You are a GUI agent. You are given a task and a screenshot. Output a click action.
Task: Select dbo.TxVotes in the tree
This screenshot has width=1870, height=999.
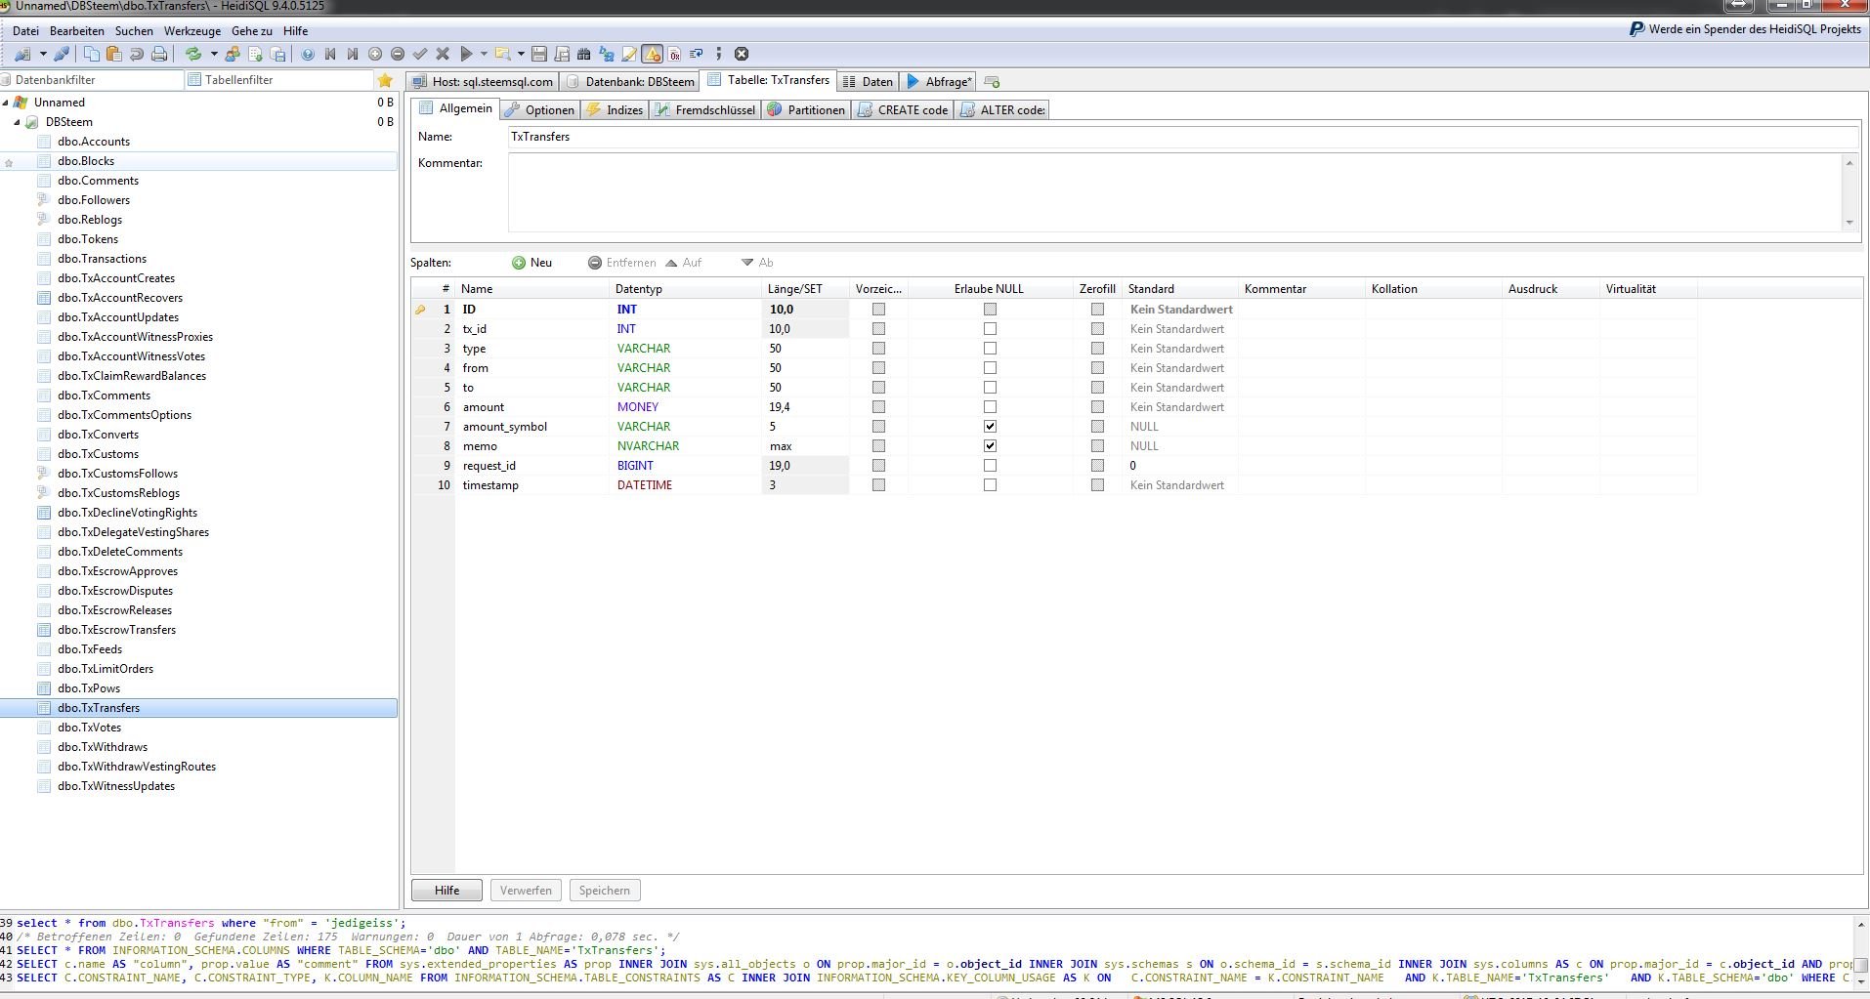point(89,728)
